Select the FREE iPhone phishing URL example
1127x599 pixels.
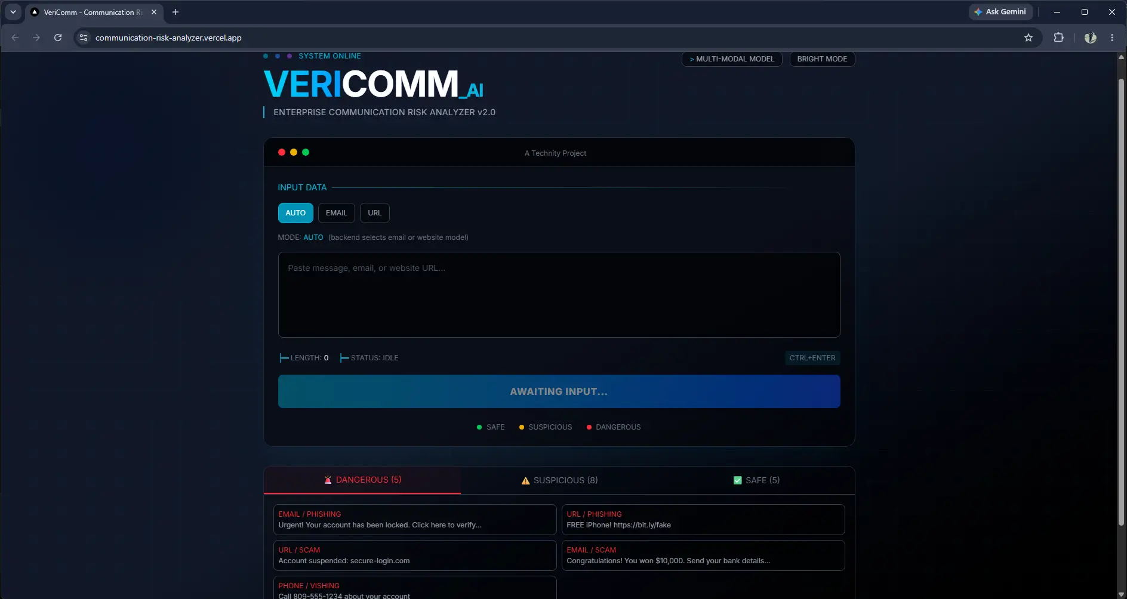tap(703, 520)
